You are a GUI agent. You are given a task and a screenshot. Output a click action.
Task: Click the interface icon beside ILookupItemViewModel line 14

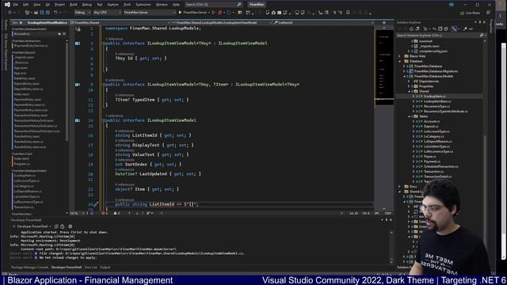tap(78, 120)
